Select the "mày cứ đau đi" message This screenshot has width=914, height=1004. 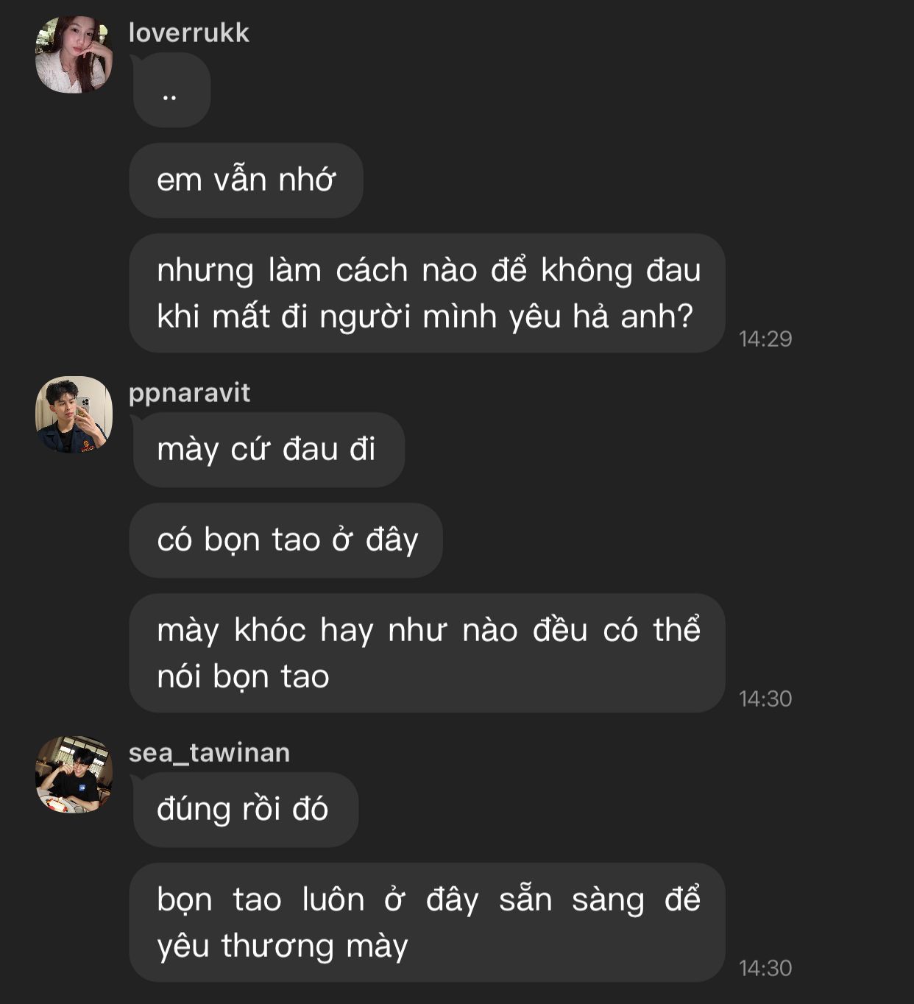click(x=266, y=450)
